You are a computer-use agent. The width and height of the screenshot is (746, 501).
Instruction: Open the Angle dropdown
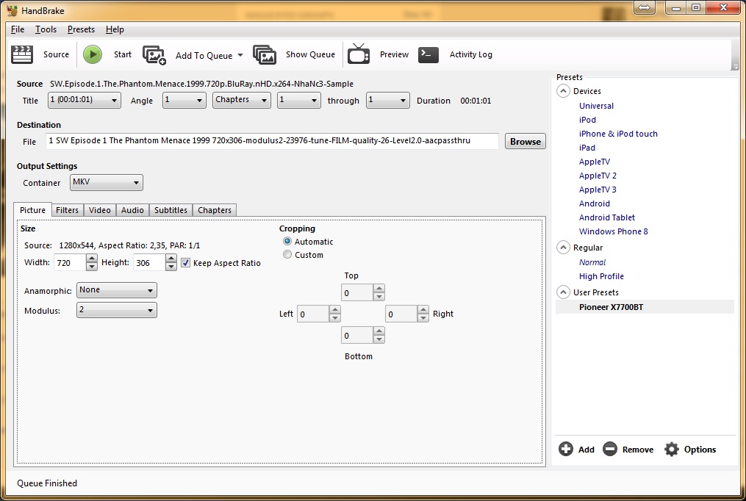184,101
